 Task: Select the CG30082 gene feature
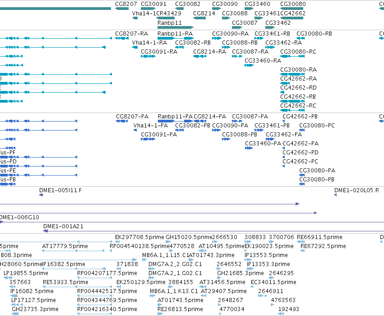coord(179,9)
